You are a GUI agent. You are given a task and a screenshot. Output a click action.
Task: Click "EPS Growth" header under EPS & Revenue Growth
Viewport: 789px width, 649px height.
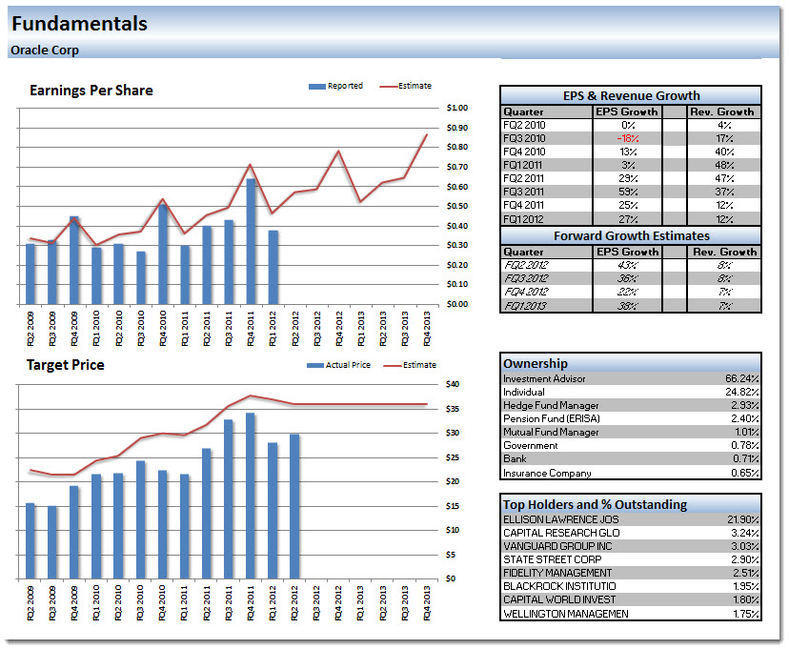point(627,112)
